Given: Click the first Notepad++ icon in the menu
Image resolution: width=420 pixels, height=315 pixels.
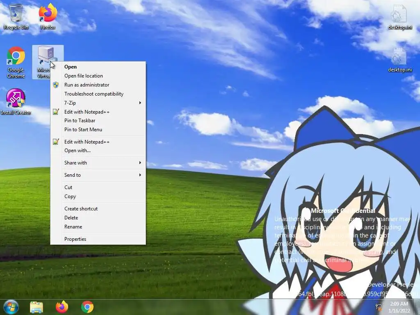Looking at the screenshot, I should 56,112.
